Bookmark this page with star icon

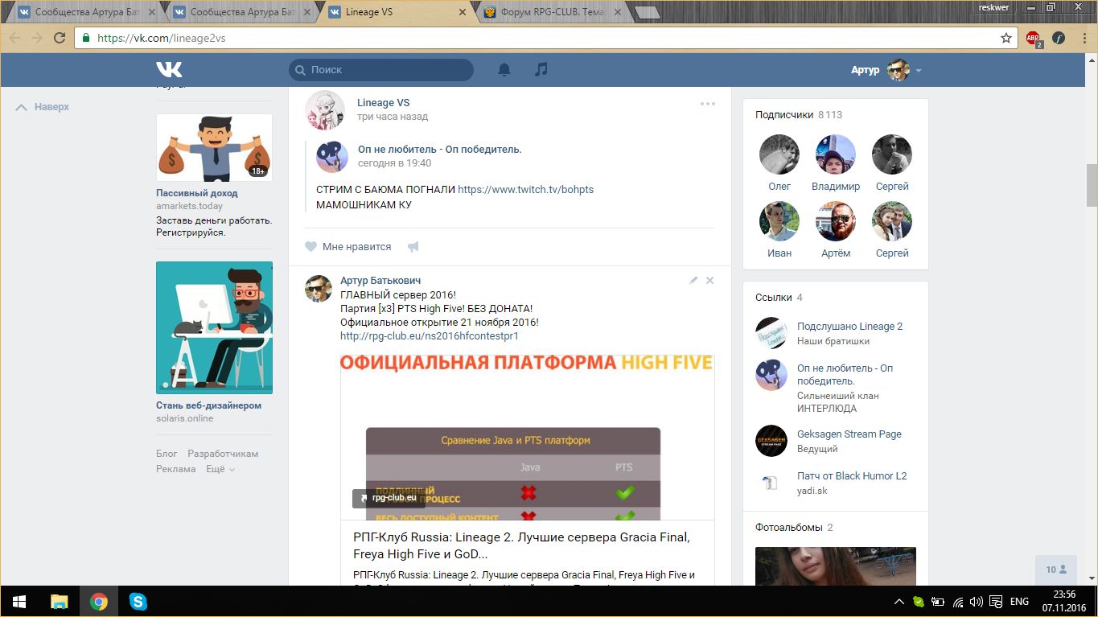(x=1005, y=38)
